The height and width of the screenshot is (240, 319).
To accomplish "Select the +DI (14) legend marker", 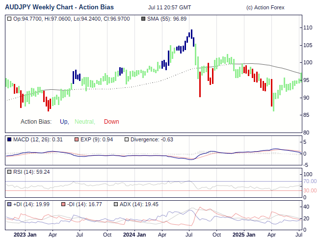I will 9,204.
